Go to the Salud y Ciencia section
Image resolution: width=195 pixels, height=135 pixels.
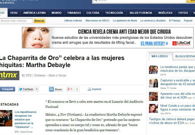(x=141, y=13)
